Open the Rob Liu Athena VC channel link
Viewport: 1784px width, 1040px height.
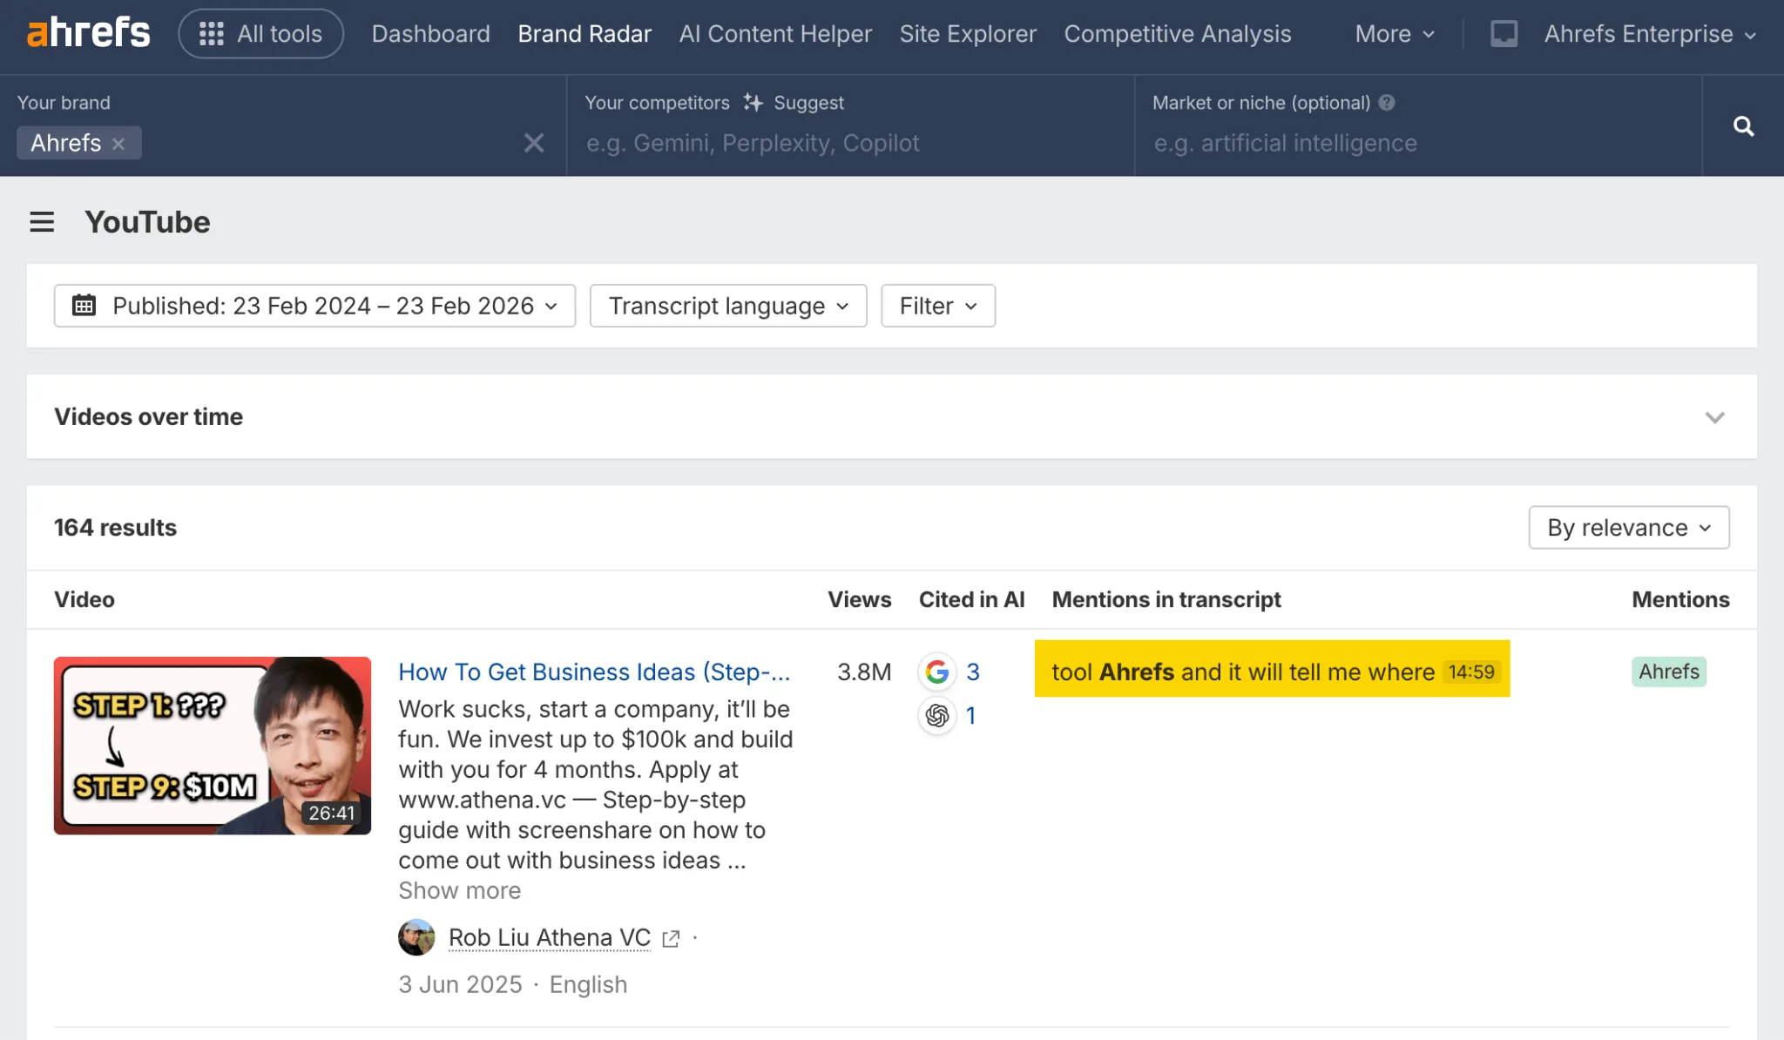(x=549, y=937)
